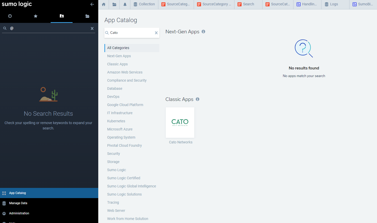The height and width of the screenshot is (223, 377).
Task: Open the Home icon in the top navigation
Action: pos(103,4)
